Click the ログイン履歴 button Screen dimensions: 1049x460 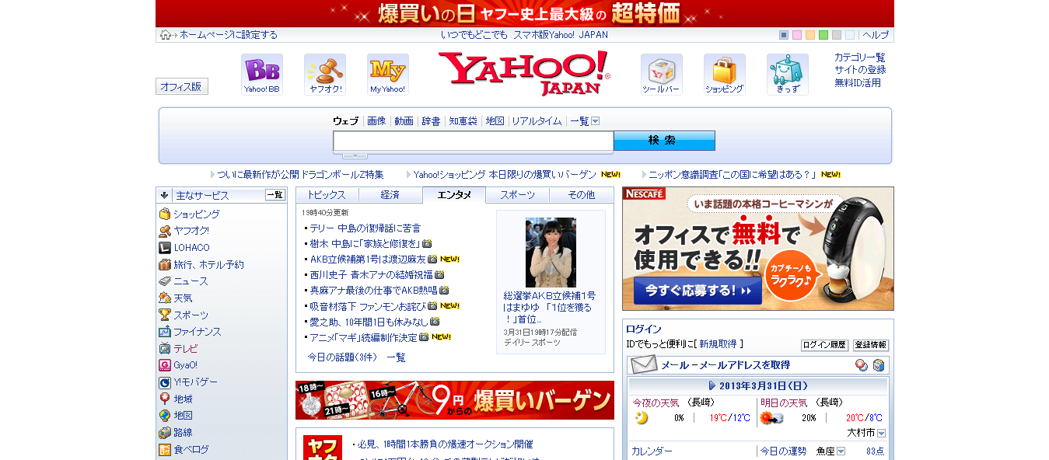pyautogui.click(x=824, y=345)
